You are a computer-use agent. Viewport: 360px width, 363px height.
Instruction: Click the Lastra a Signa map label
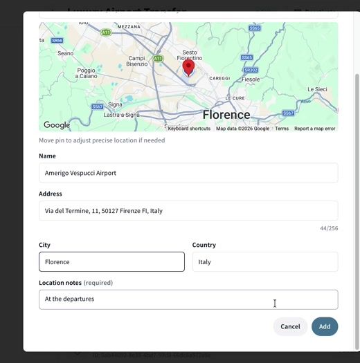click(x=121, y=115)
